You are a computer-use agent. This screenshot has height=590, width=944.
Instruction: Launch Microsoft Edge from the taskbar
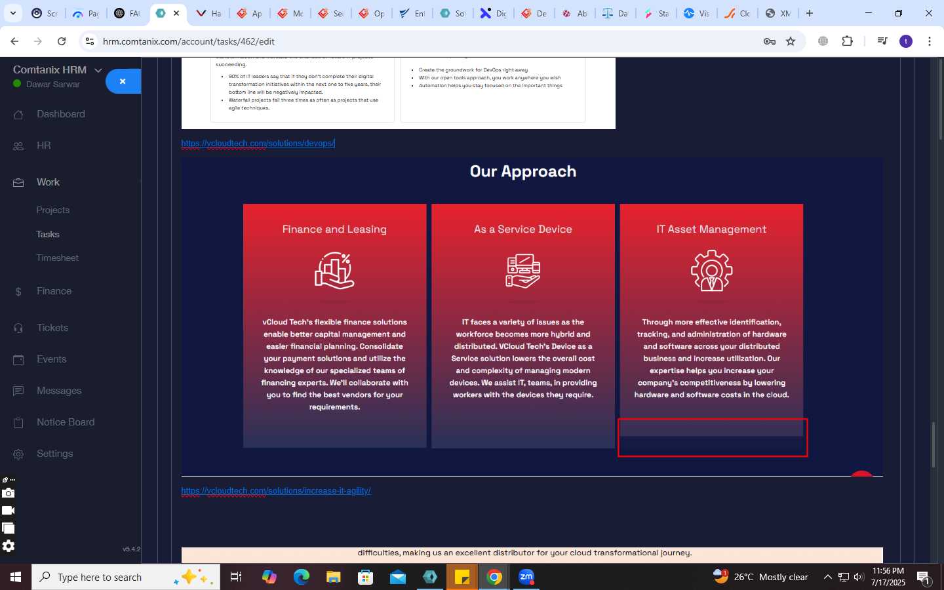point(301,577)
